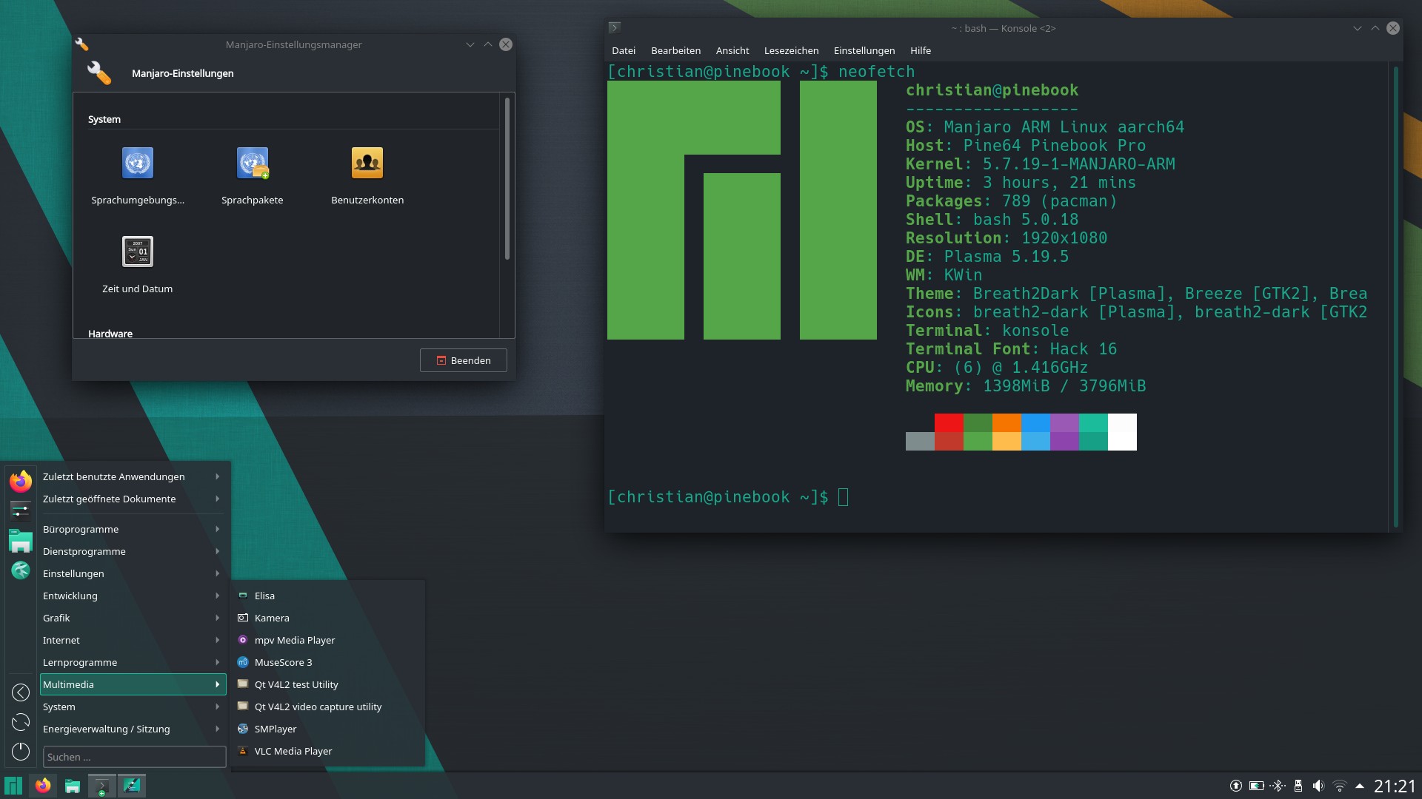The height and width of the screenshot is (799, 1422).
Task: Expand the Lernprogramme category
Action: [x=133, y=663]
